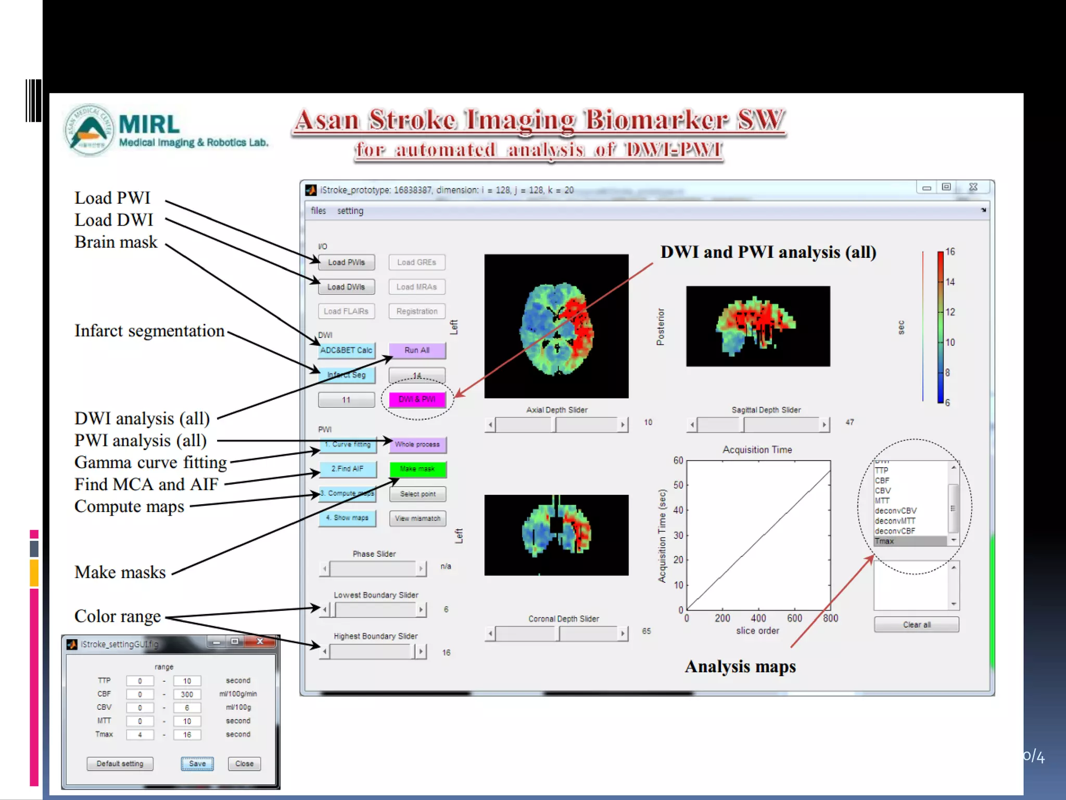The height and width of the screenshot is (800, 1066).
Task: Click right arrow of Axial Depth Slider
Action: (x=623, y=425)
